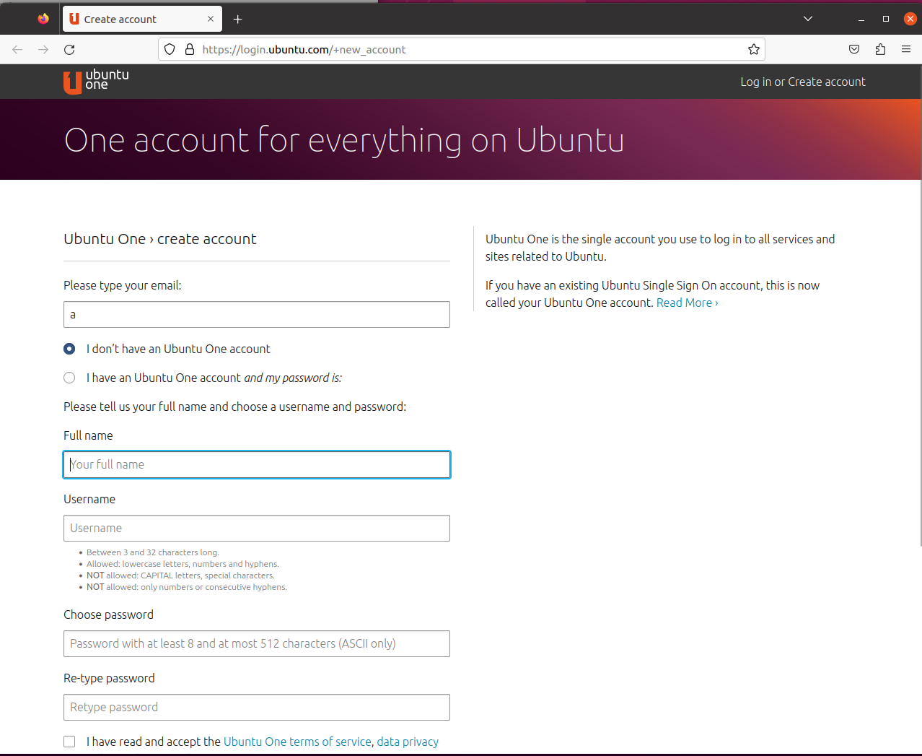Click 'One account for everything on Ubuntu' banner text
922x756 pixels.
pos(344,140)
